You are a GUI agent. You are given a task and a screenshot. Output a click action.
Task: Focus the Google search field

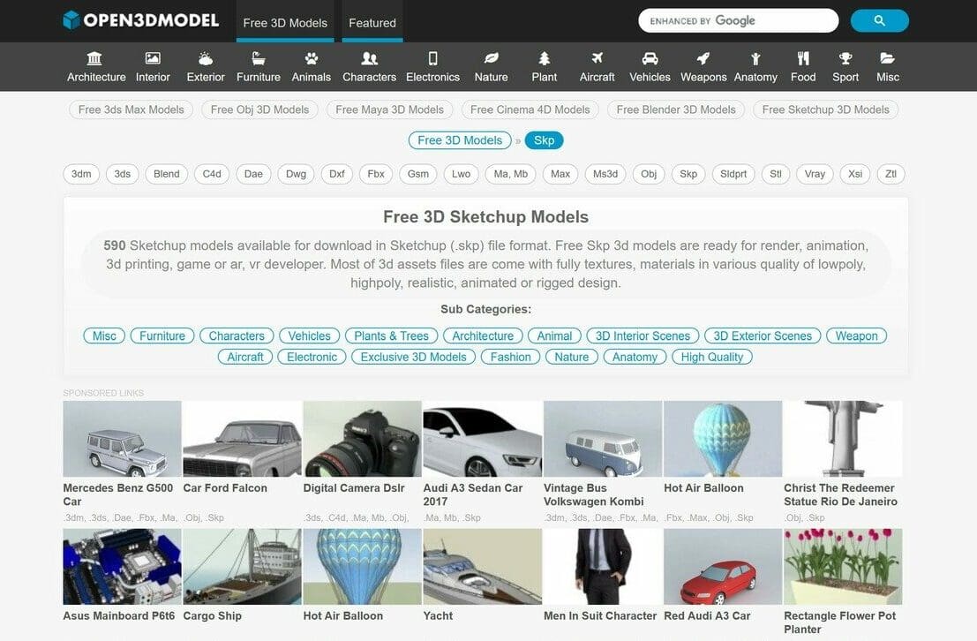point(739,20)
